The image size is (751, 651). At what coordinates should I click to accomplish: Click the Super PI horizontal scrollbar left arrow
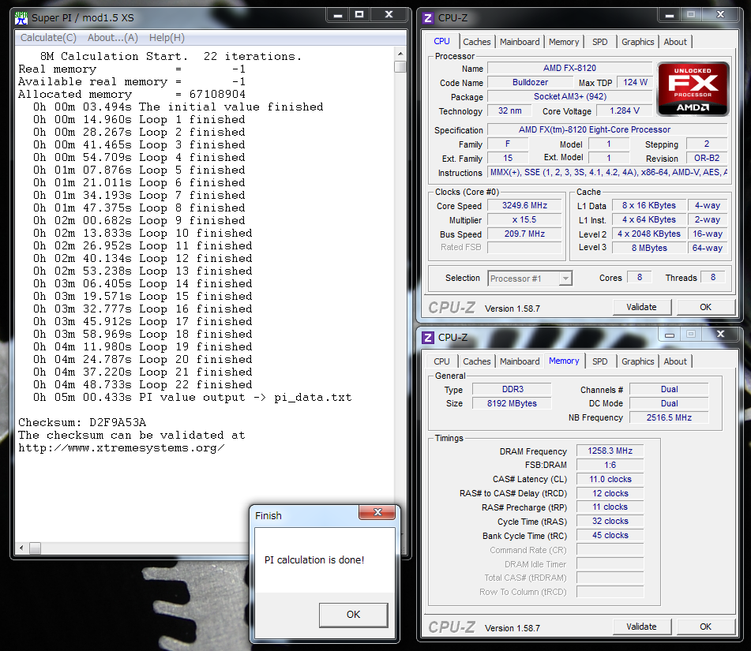21,548
